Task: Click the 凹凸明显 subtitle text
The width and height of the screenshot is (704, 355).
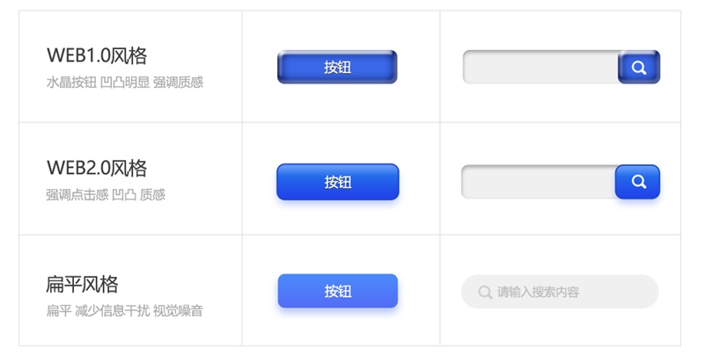Action: pos(125,83)
